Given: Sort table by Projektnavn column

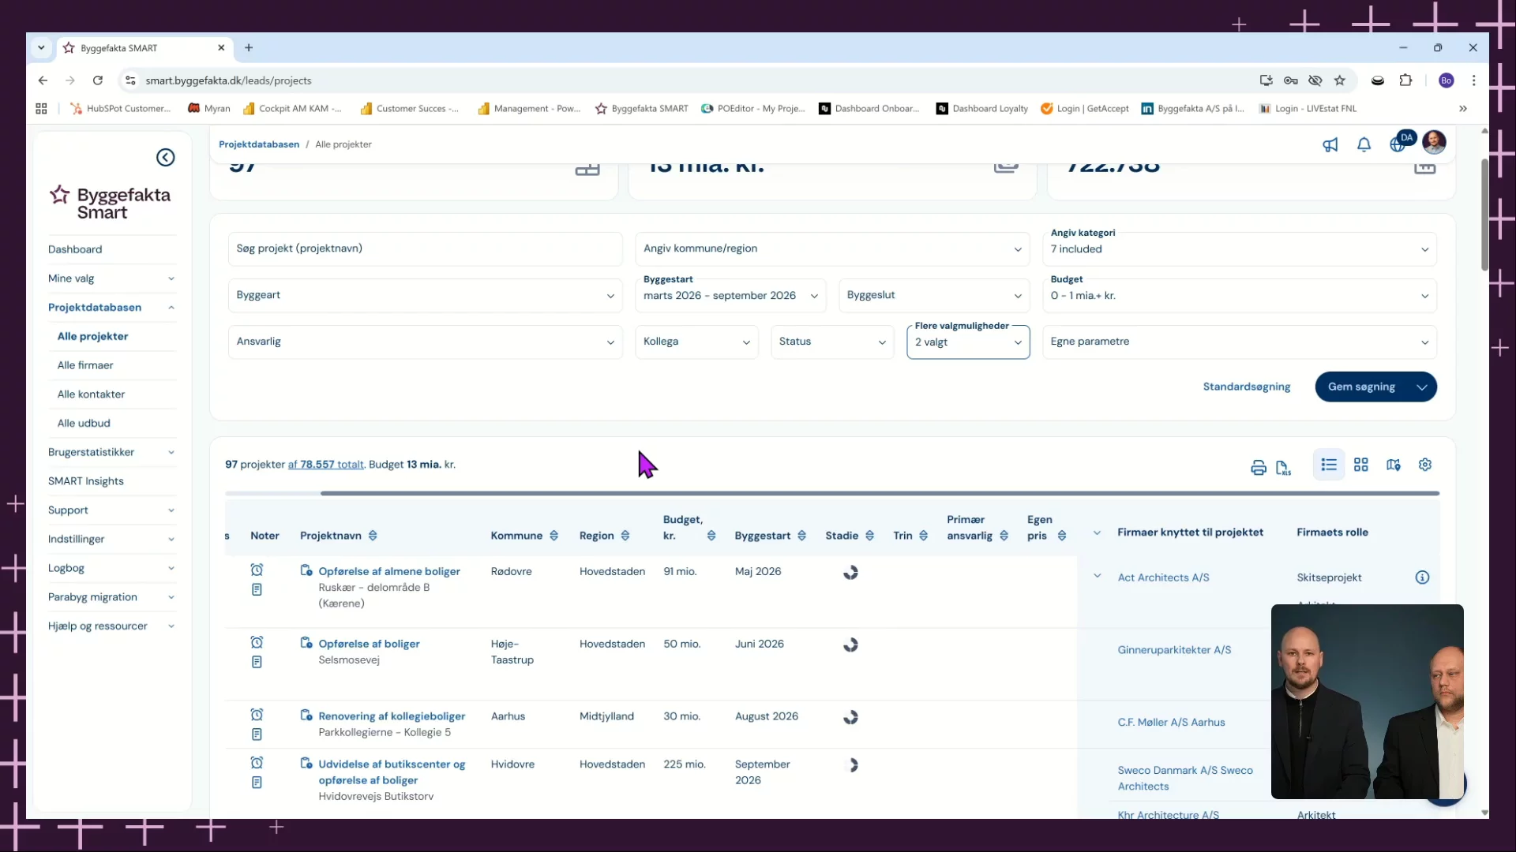Looking at the screenshot, I should pyautogui.click(x=373, y=536).
